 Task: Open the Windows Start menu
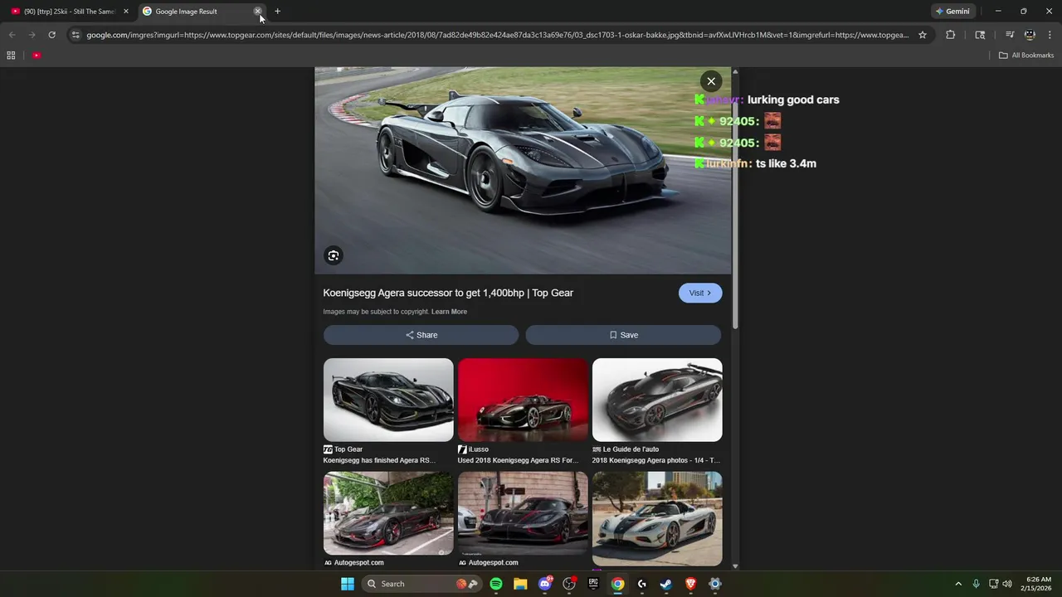348,584
